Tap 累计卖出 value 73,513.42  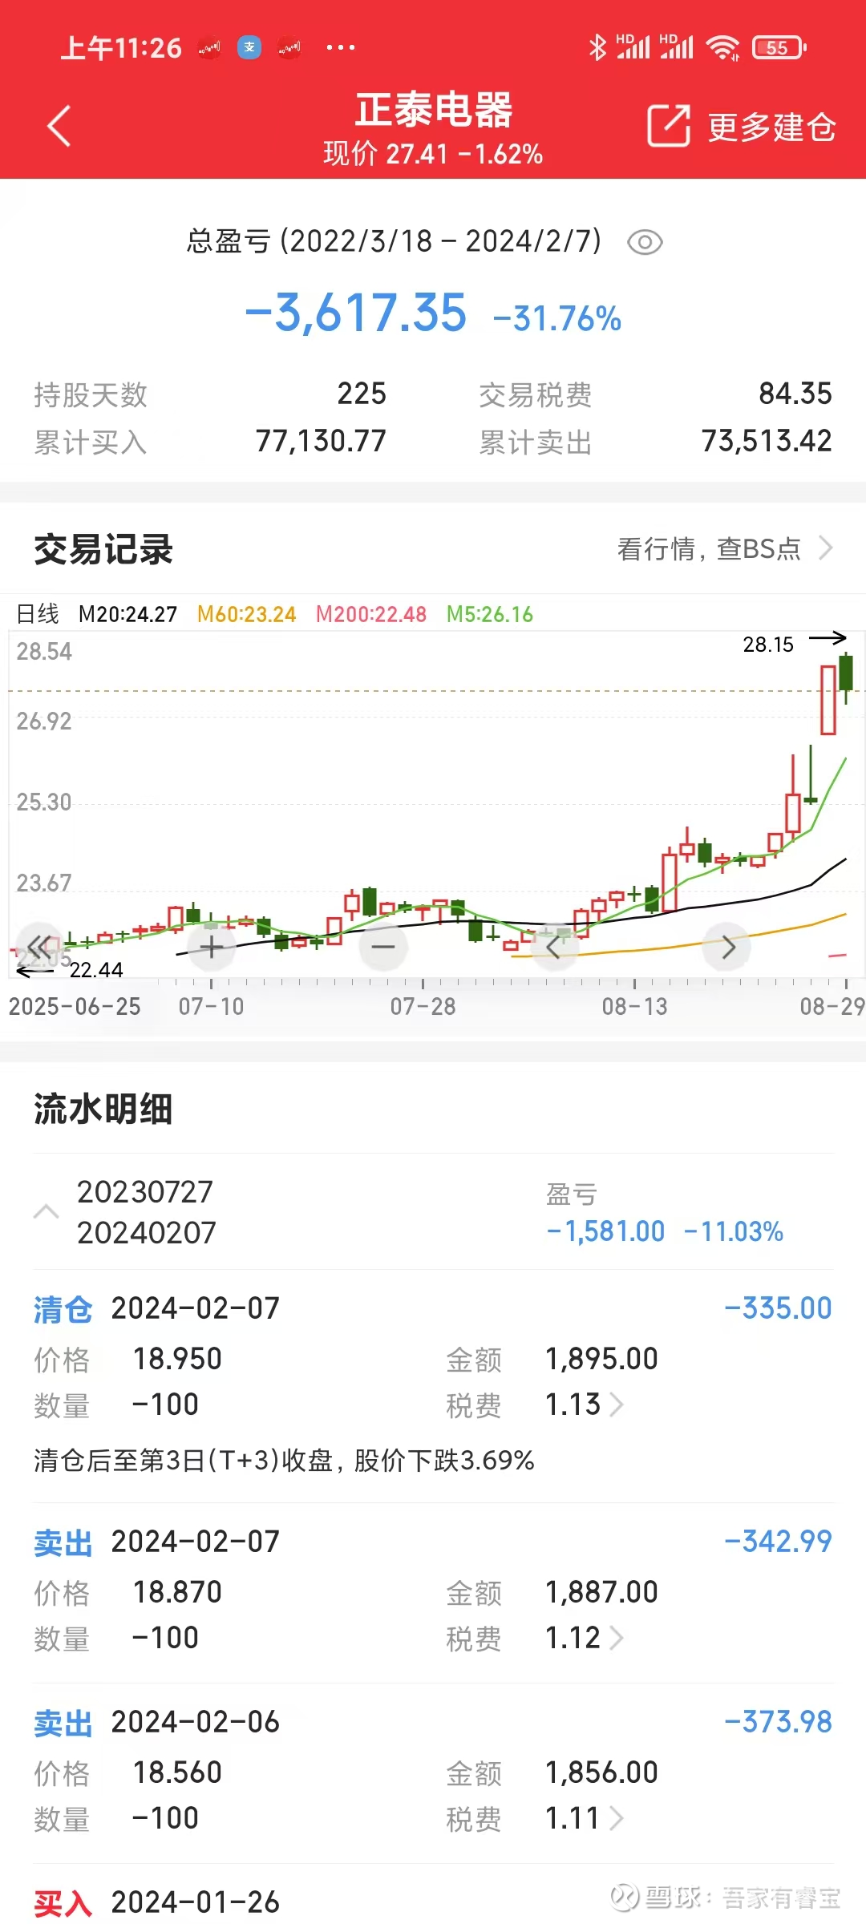click(767, 441)
